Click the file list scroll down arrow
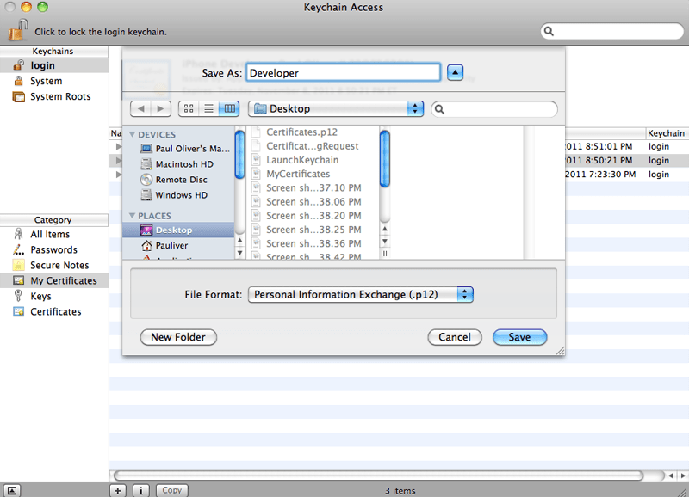The width and height of the screenshot is (689, 497). [385, 242]
